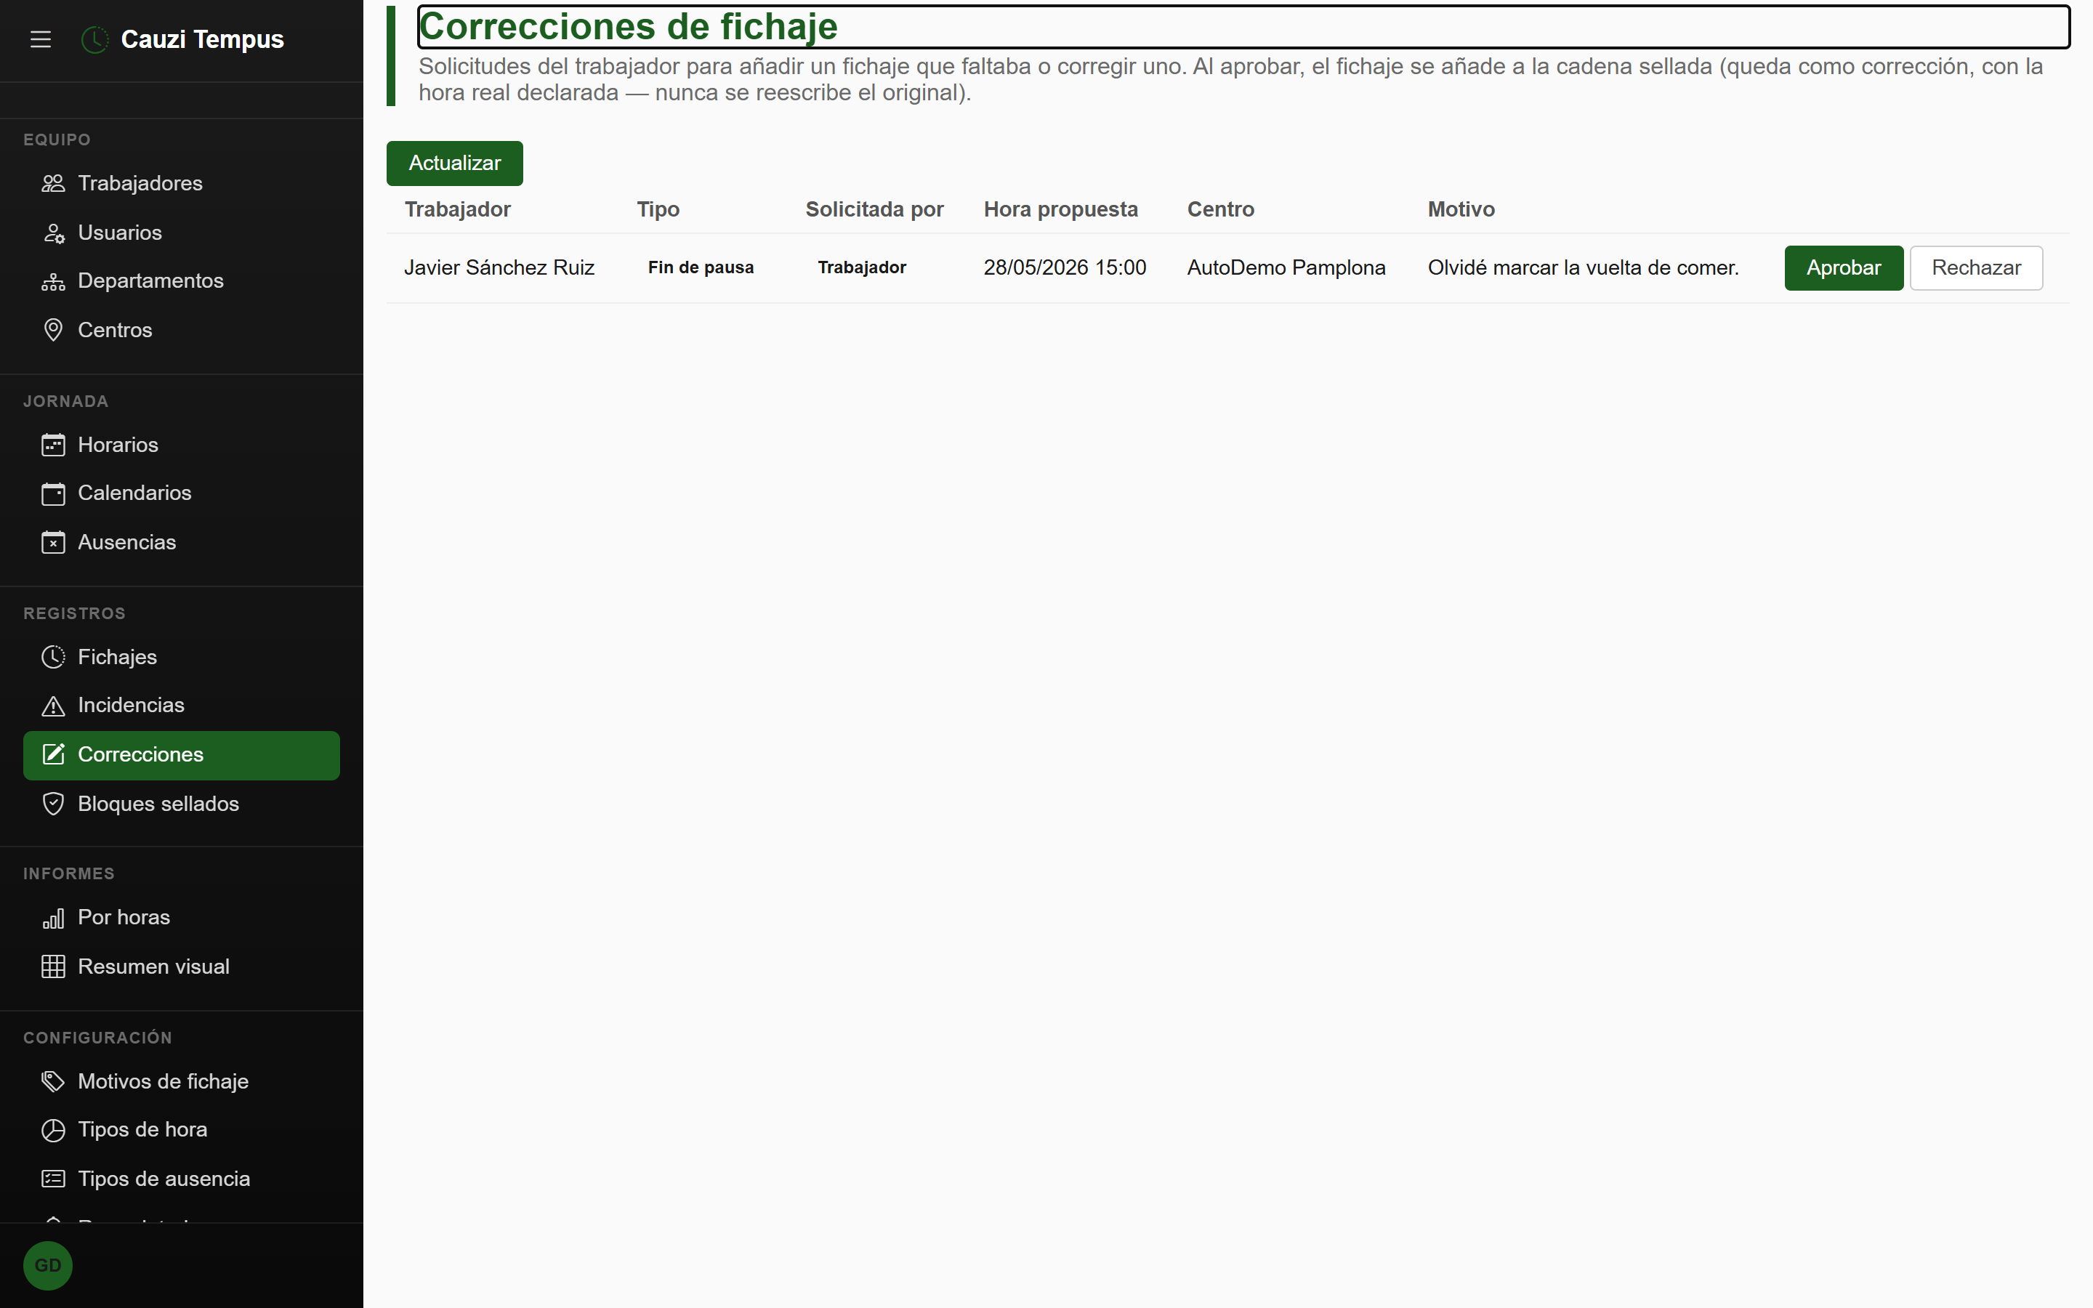Click the Hora propuesta column header
This screenshot has width=2093, height=1308.
coord(1060,209)
